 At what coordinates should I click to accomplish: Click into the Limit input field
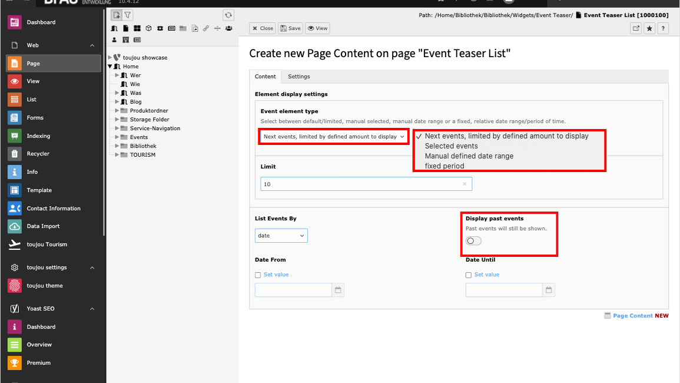(361, 184)
